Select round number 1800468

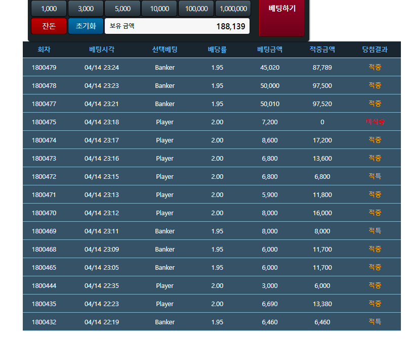(x=44, y=249)
